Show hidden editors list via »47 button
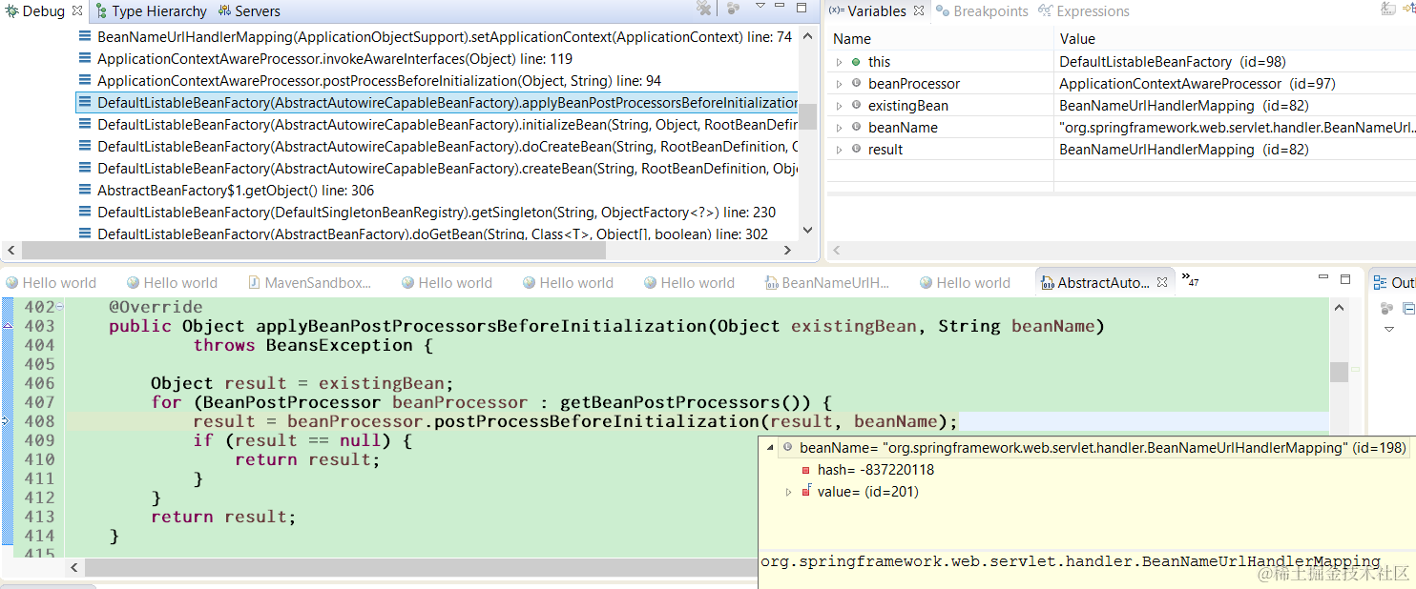This screenshot has height=589, width=1416. tap(1190, 279)
